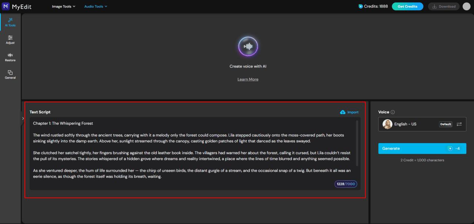474x224 pixels.
Task: Click the swap voice arrows icon
Action: pos(459,124)
